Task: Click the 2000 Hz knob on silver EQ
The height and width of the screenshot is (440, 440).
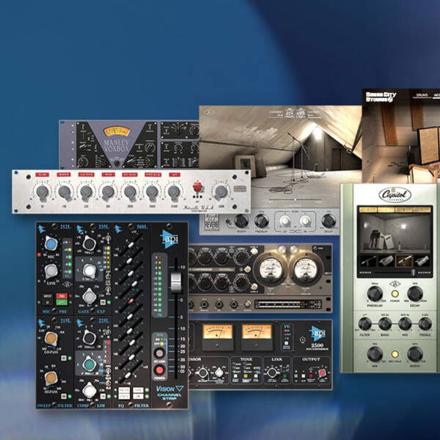Action: tap(130, 193)
